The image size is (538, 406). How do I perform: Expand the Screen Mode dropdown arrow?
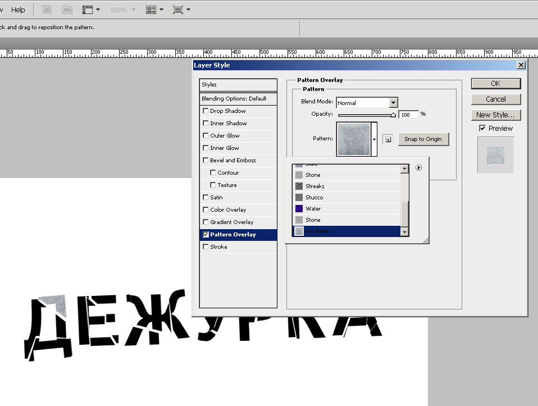[x=188, y=10]
